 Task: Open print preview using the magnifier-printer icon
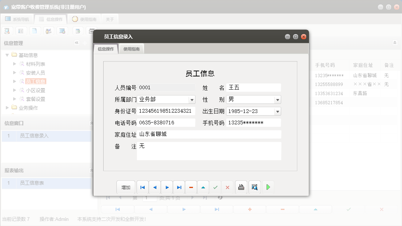tap(254, 187)
